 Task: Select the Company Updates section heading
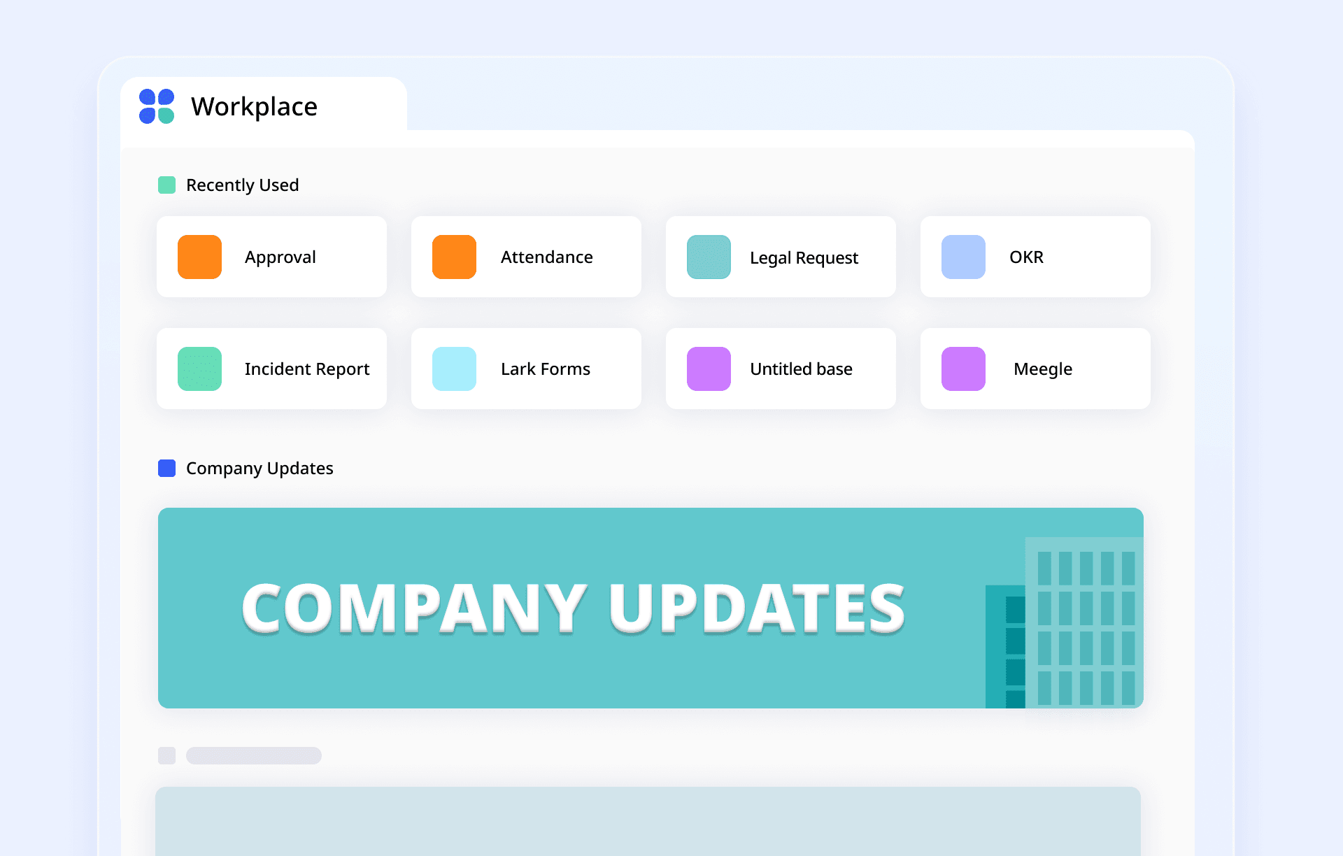pyautogui.click(x=260, y=469)
